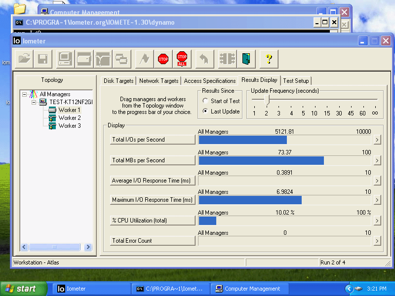This screenshot has width=395, height=296.
Task: Switch to Disk Targets tab
Action: point(118,81)
